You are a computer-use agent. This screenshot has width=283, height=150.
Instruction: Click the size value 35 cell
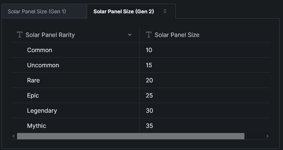(x=149, y=126)
